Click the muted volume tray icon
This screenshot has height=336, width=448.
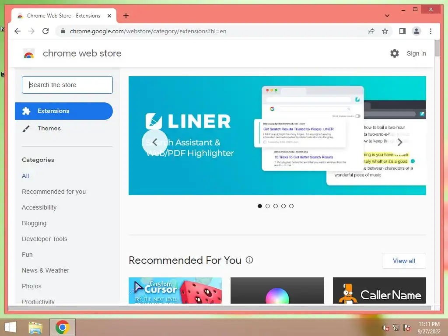point(386,328)
